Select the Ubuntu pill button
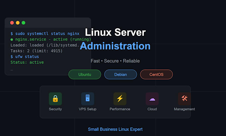This screenshot has height=136, width=226. 85,74
